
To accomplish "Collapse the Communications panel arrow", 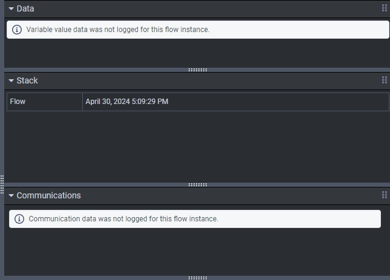I will (x=11, y=195).
